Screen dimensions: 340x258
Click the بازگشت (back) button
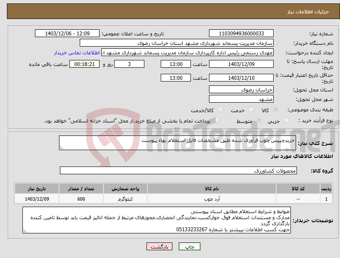[159, 246]
